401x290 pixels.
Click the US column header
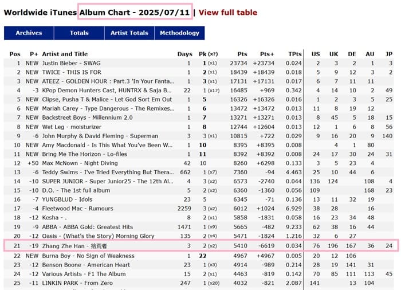point(316,54)
